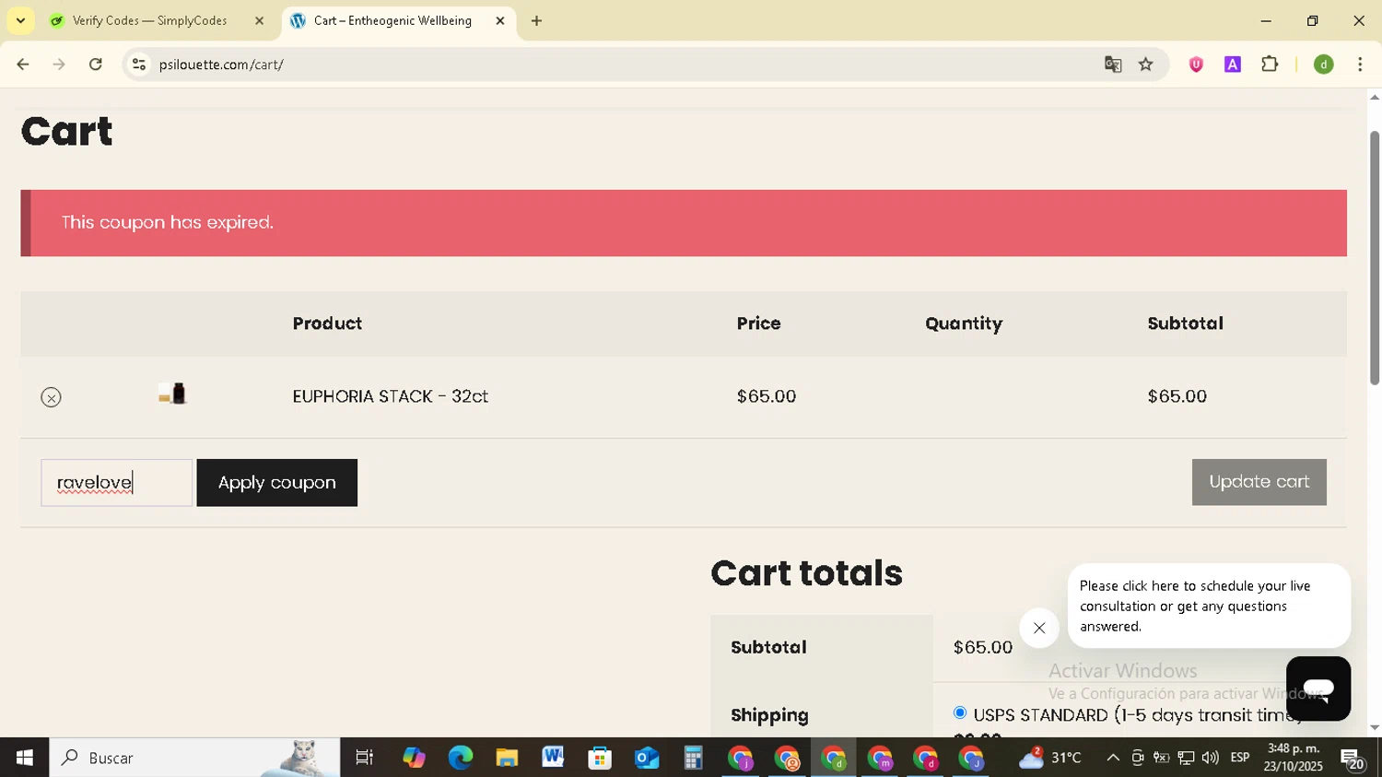Open the Extensions puzzle menu
This screenshot has height=777, width=1382.
tap(1270, 65)
